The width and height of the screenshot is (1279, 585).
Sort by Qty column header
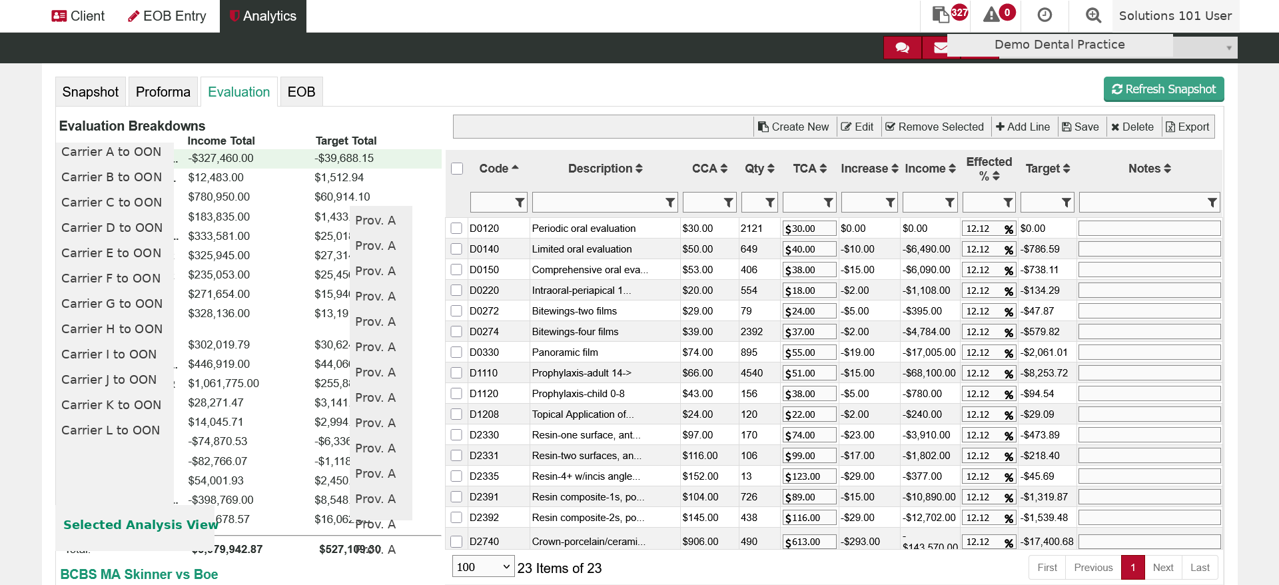[x=759, y=169]
